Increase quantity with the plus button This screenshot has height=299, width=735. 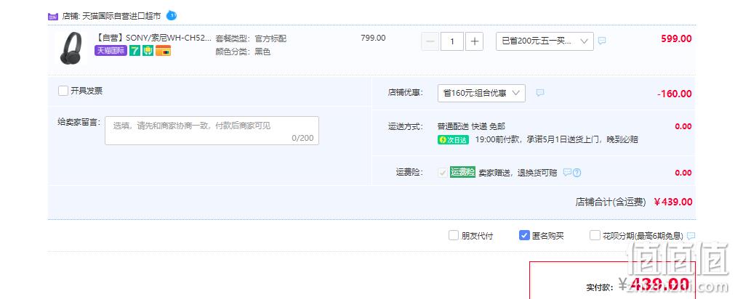[475, 41]
